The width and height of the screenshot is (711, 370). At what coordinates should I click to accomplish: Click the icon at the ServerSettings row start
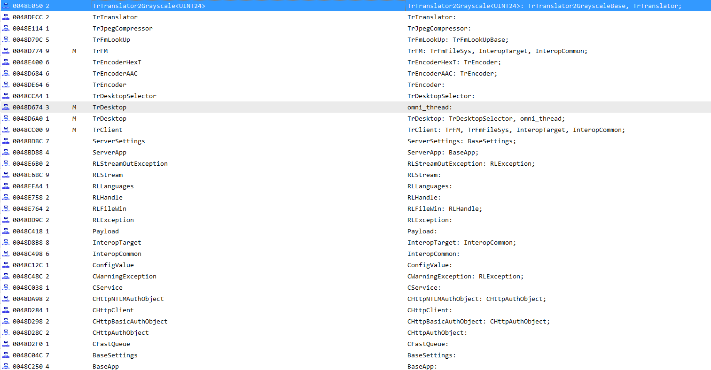click(6, 141)
